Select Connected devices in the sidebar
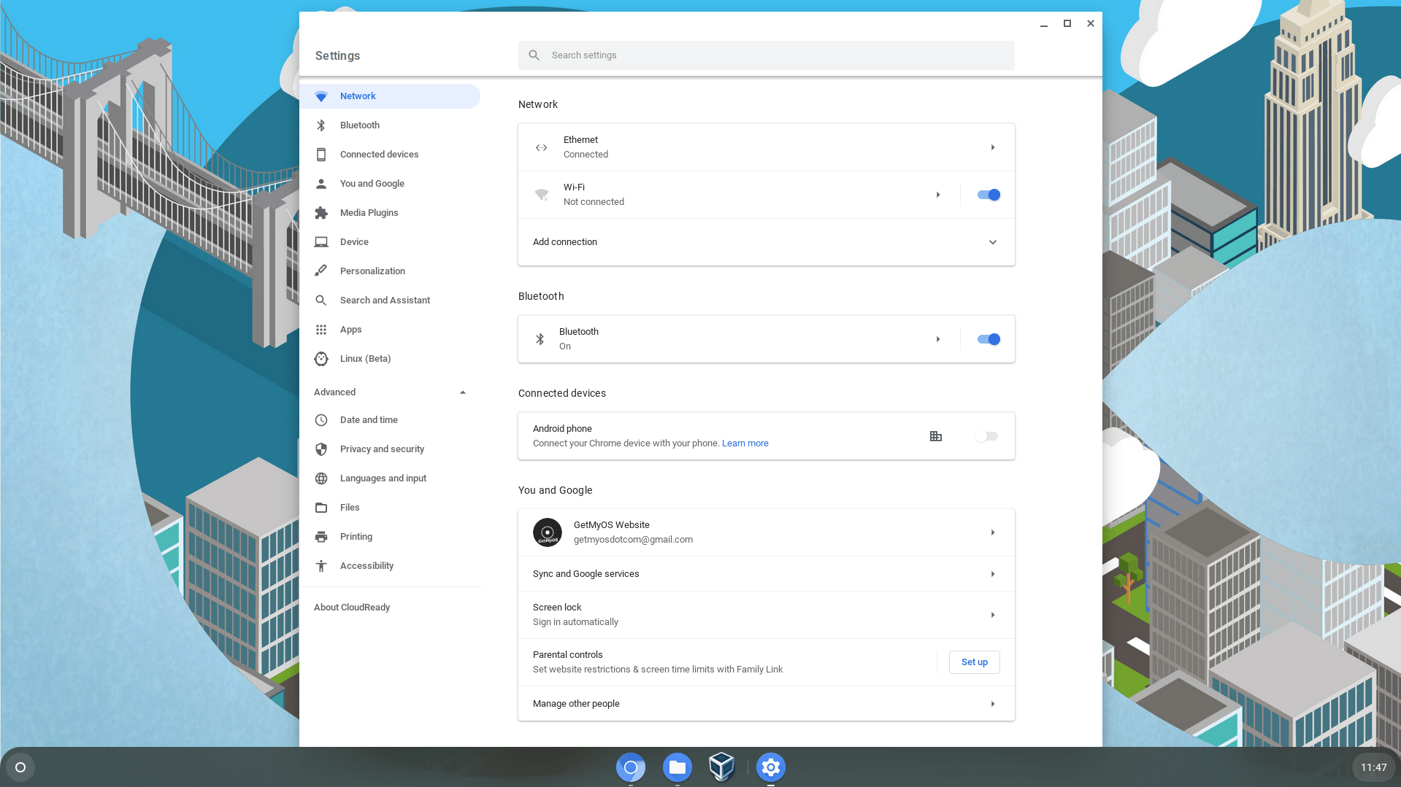Image resolution: width=1401 pixels, height=787 pixels. (x=390, y=155)
